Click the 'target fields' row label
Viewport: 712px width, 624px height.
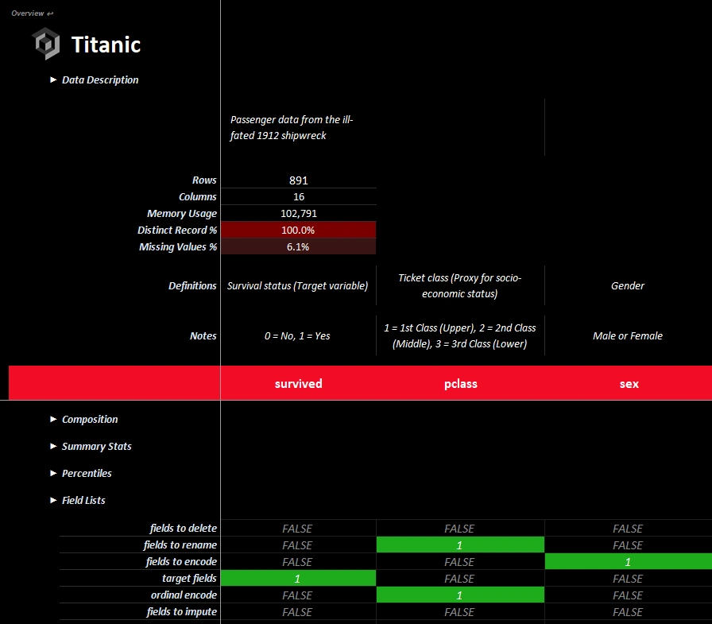click(190, 578)
